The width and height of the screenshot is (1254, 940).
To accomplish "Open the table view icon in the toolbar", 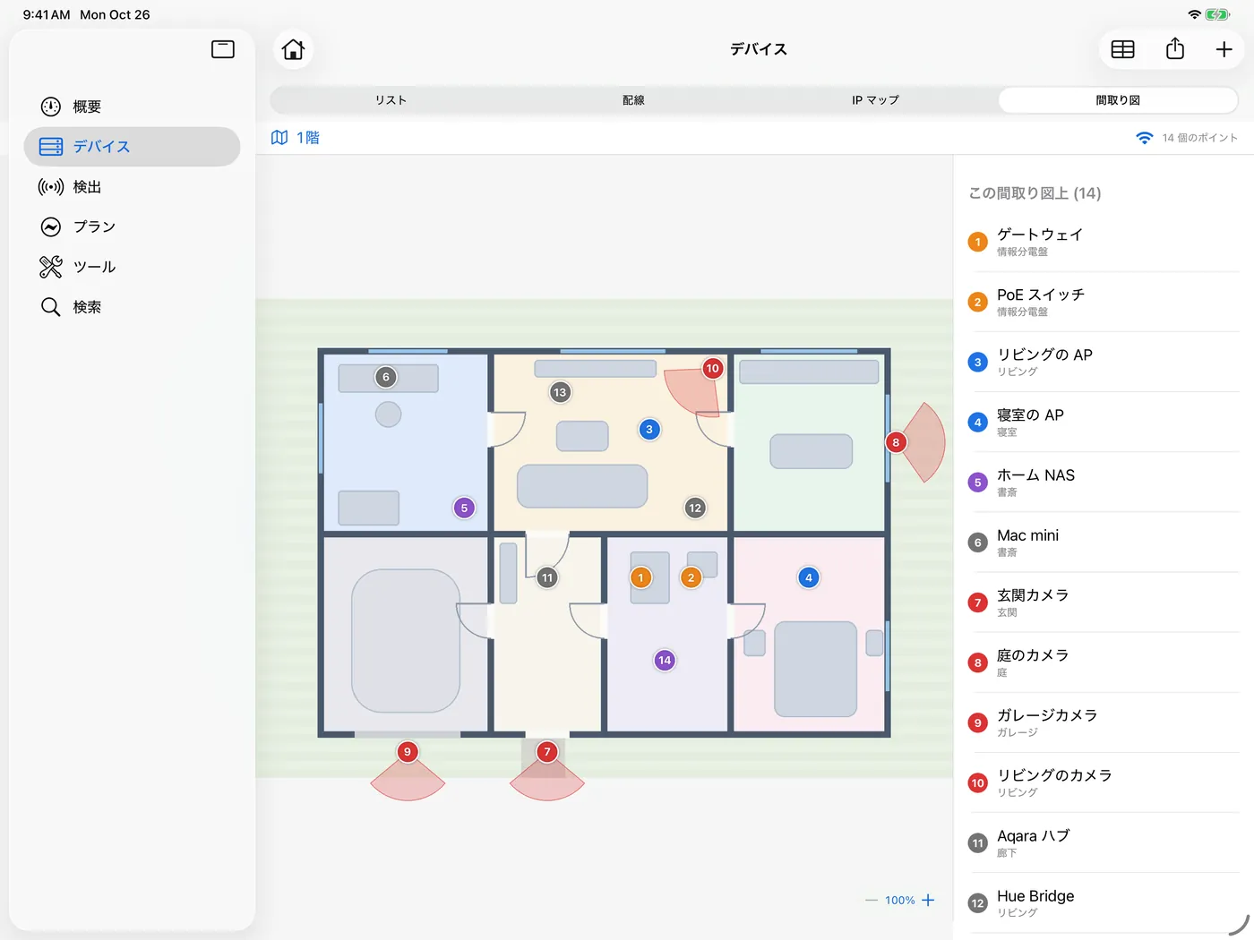I will pos(1122,49).
